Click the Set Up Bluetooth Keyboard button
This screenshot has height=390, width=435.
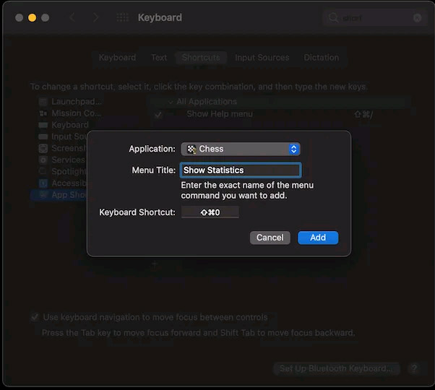coord(336,368)
